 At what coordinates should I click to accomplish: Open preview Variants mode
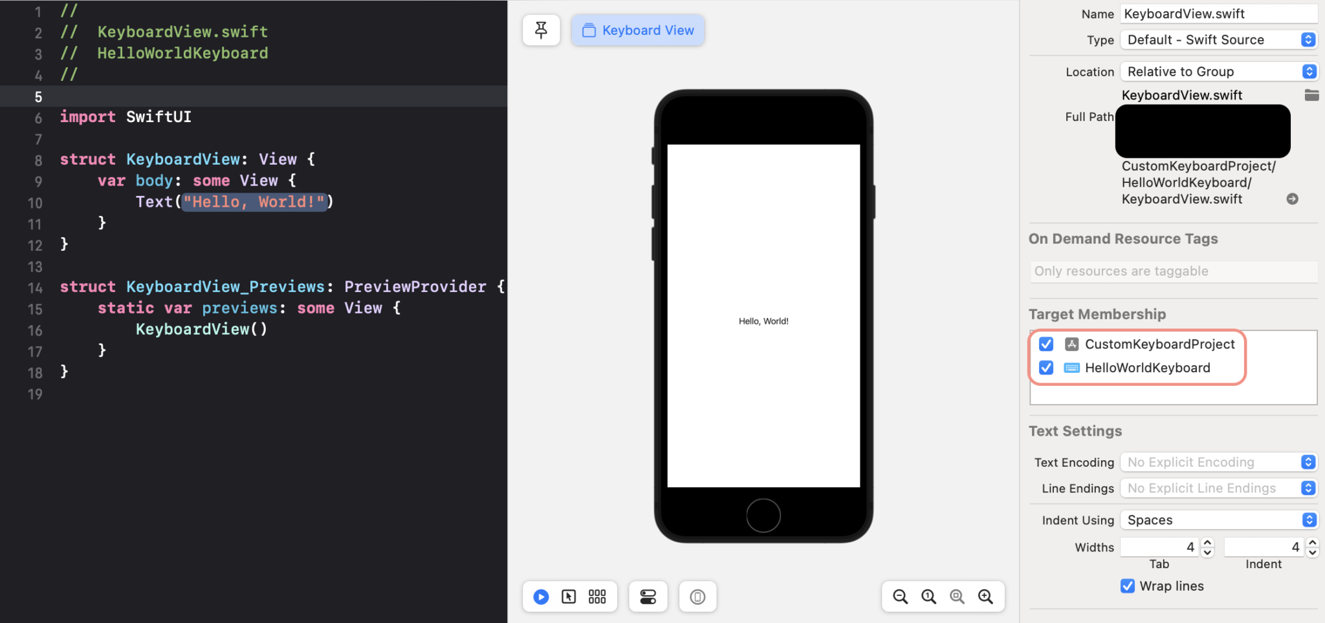[x=597, y=597]
